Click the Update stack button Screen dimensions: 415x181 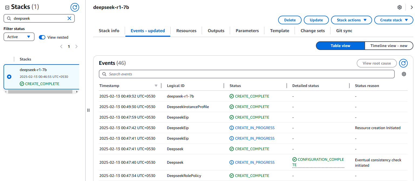coord(316,20)
